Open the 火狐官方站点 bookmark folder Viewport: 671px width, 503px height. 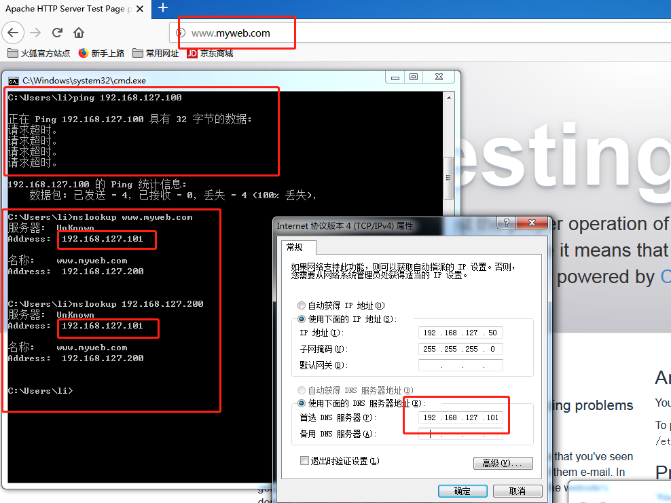tap(39, 54)
